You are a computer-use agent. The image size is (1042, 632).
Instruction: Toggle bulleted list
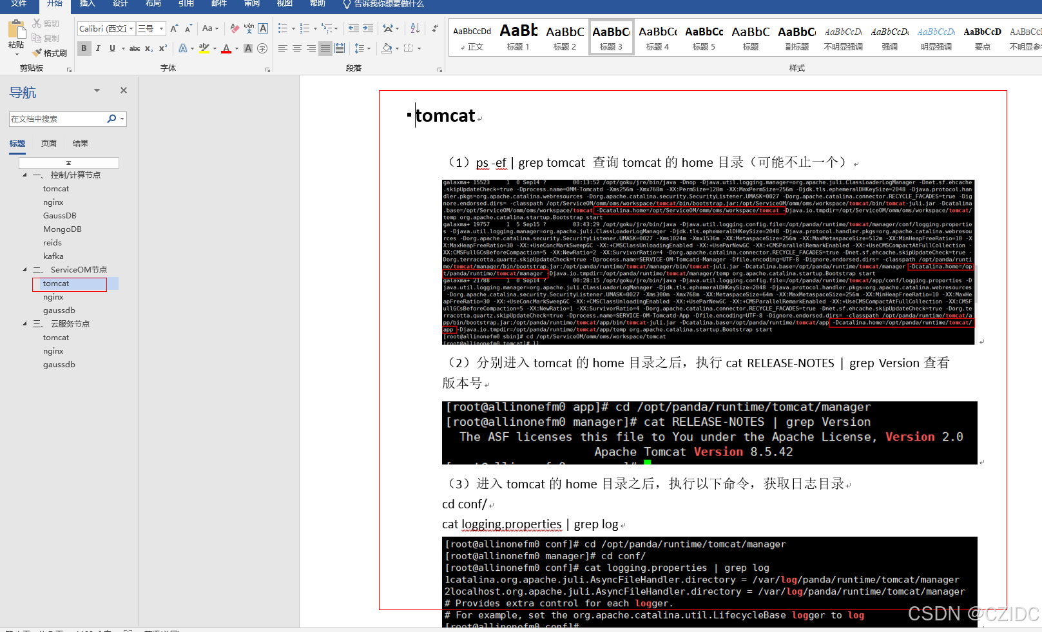[x=282, y=28]
